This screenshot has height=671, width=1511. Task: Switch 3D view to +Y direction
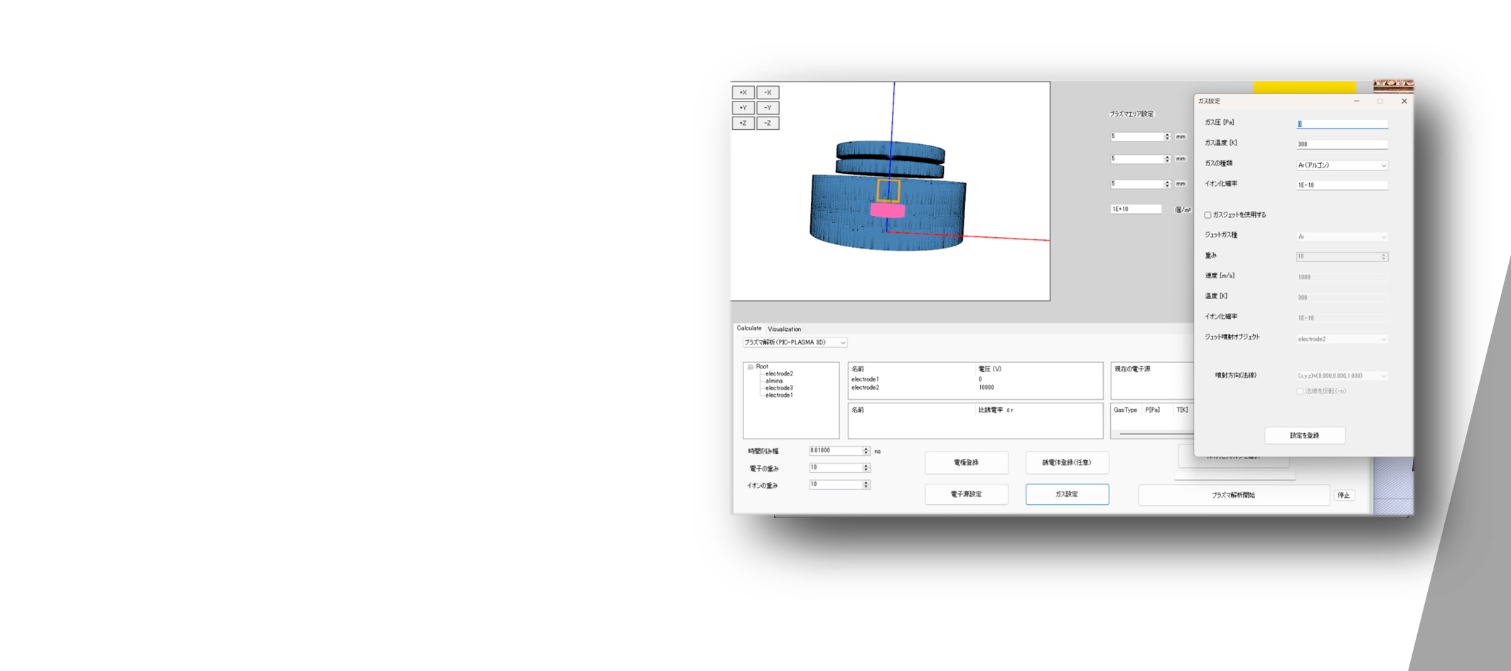[x=743, y=108]
